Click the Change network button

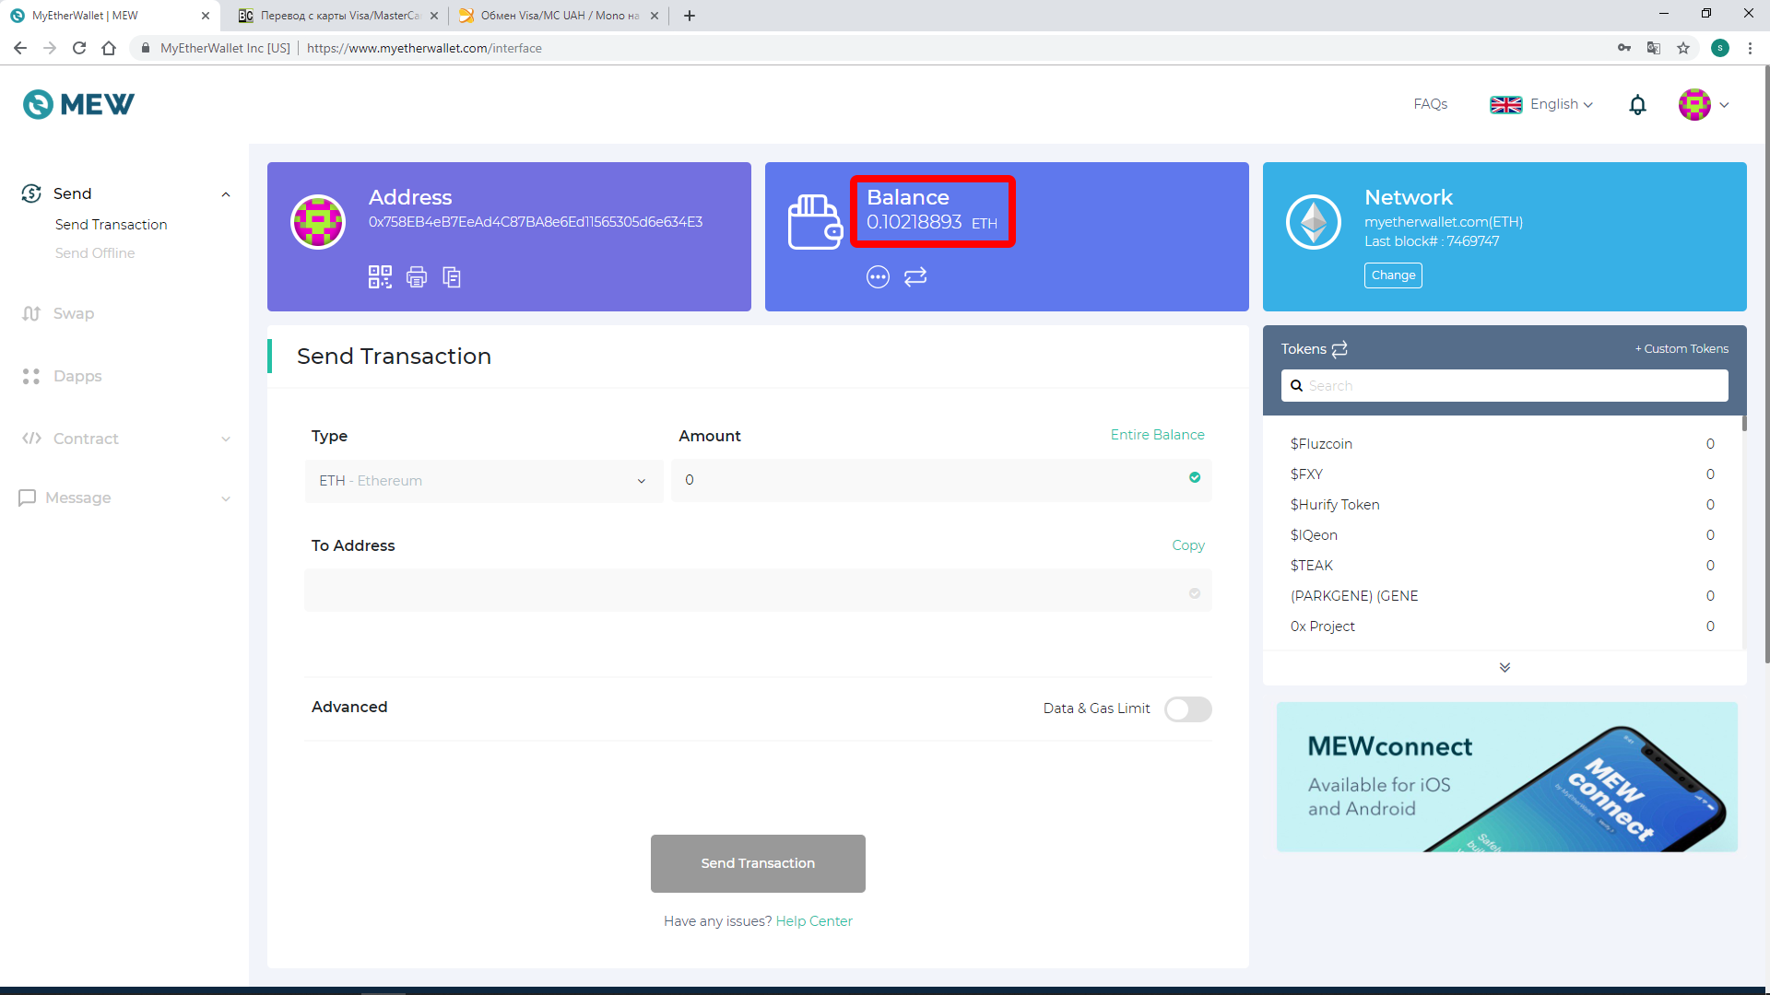click(1393, 275)
